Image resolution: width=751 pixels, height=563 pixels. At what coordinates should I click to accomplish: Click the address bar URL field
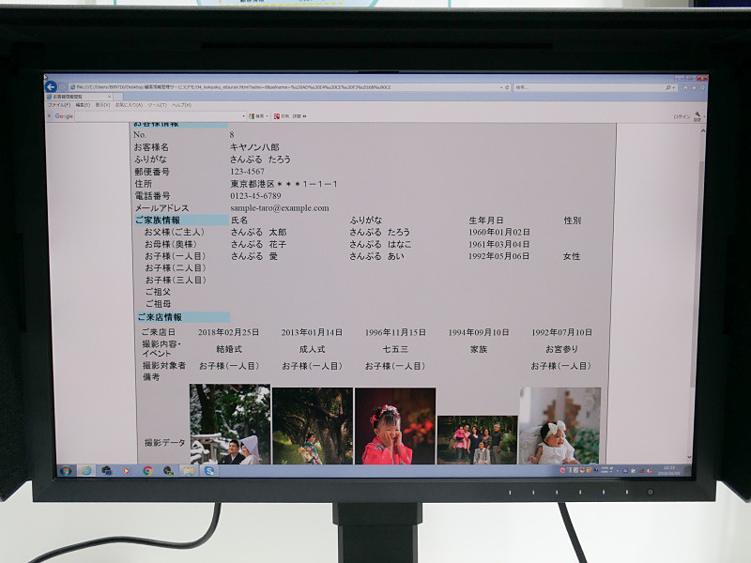click(x=285, y=87)
